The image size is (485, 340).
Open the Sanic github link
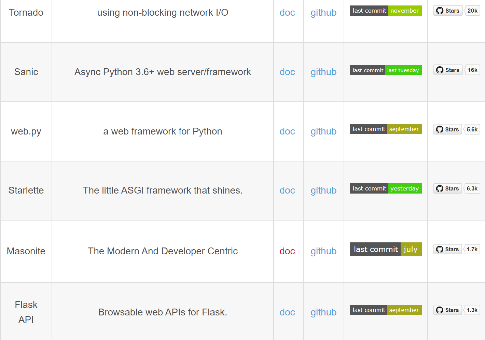tap(323, 72)
